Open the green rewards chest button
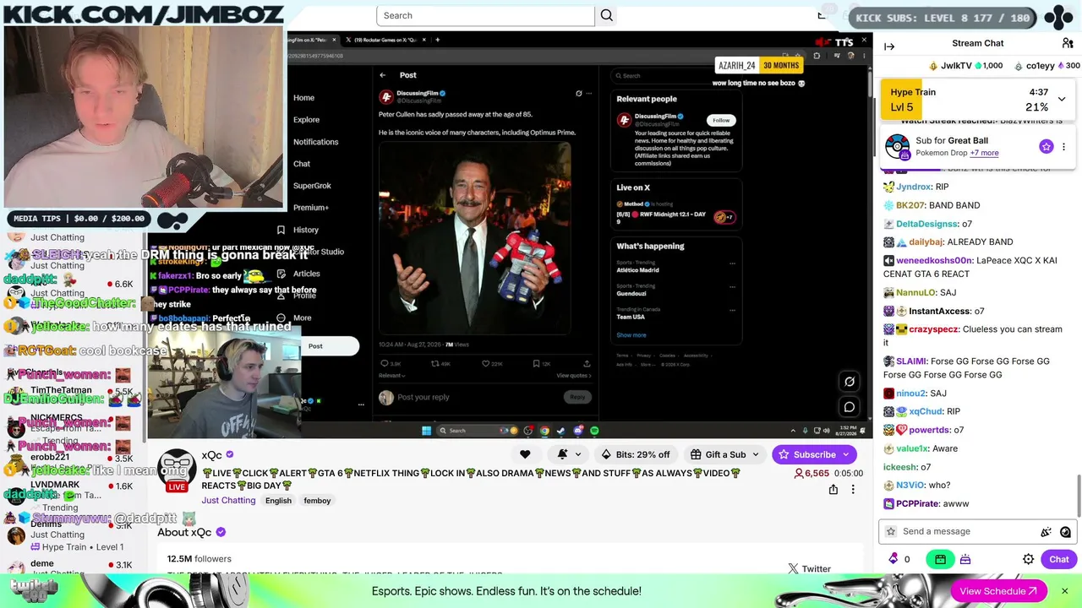This screenshot has height=608, width=1082. pos(940,559)
